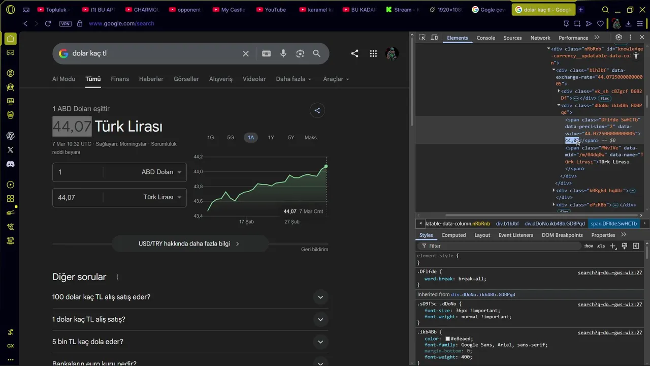Activate DevTools element inspector tool
The width and height of the screenshot is (650, 366).
click(422, 38)
